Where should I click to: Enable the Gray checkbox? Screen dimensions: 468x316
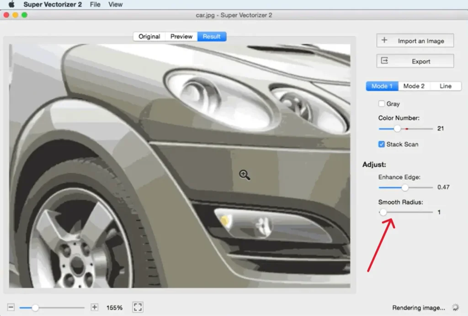click(382, 103)
